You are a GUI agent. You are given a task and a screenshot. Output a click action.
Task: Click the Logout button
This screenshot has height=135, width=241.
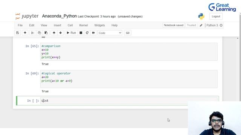(216, 16)
